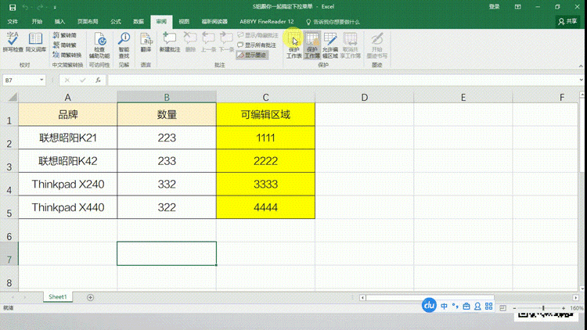Open the input method toolbox grid icon
587x330 pixels.
pyautogui.click(x=488, y=307)
